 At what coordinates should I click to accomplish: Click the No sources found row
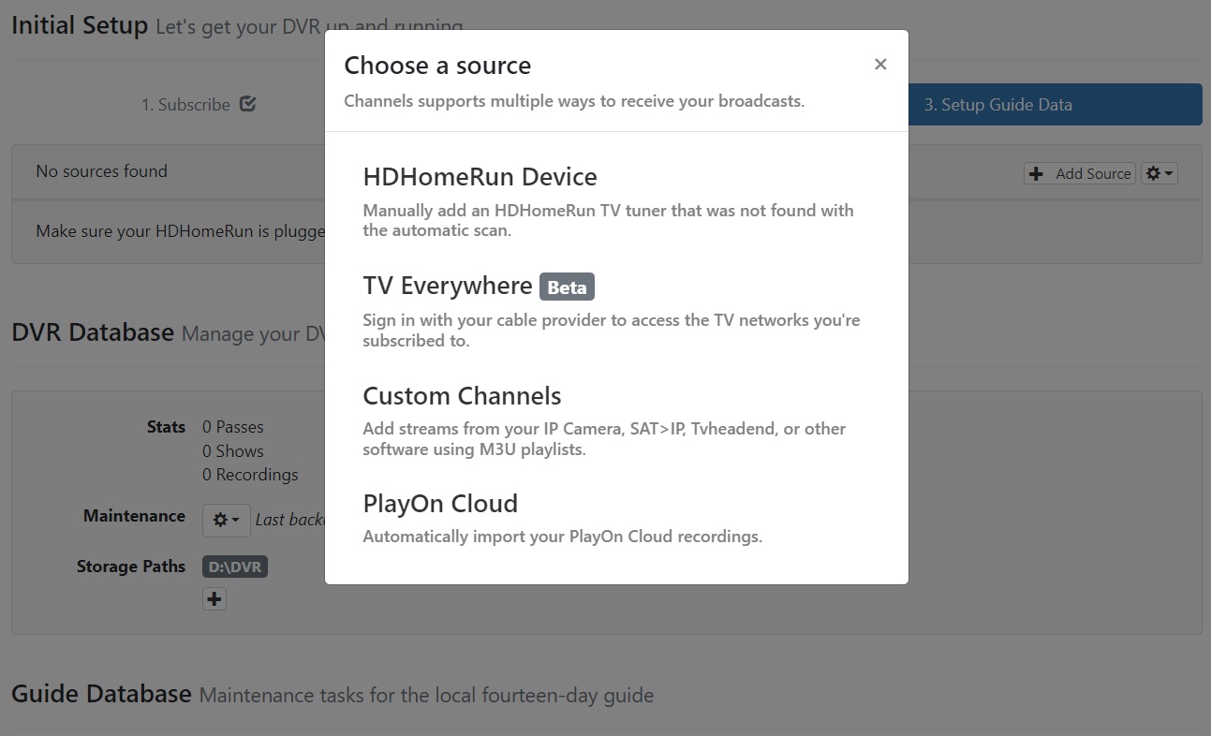(x=101, y=171)
